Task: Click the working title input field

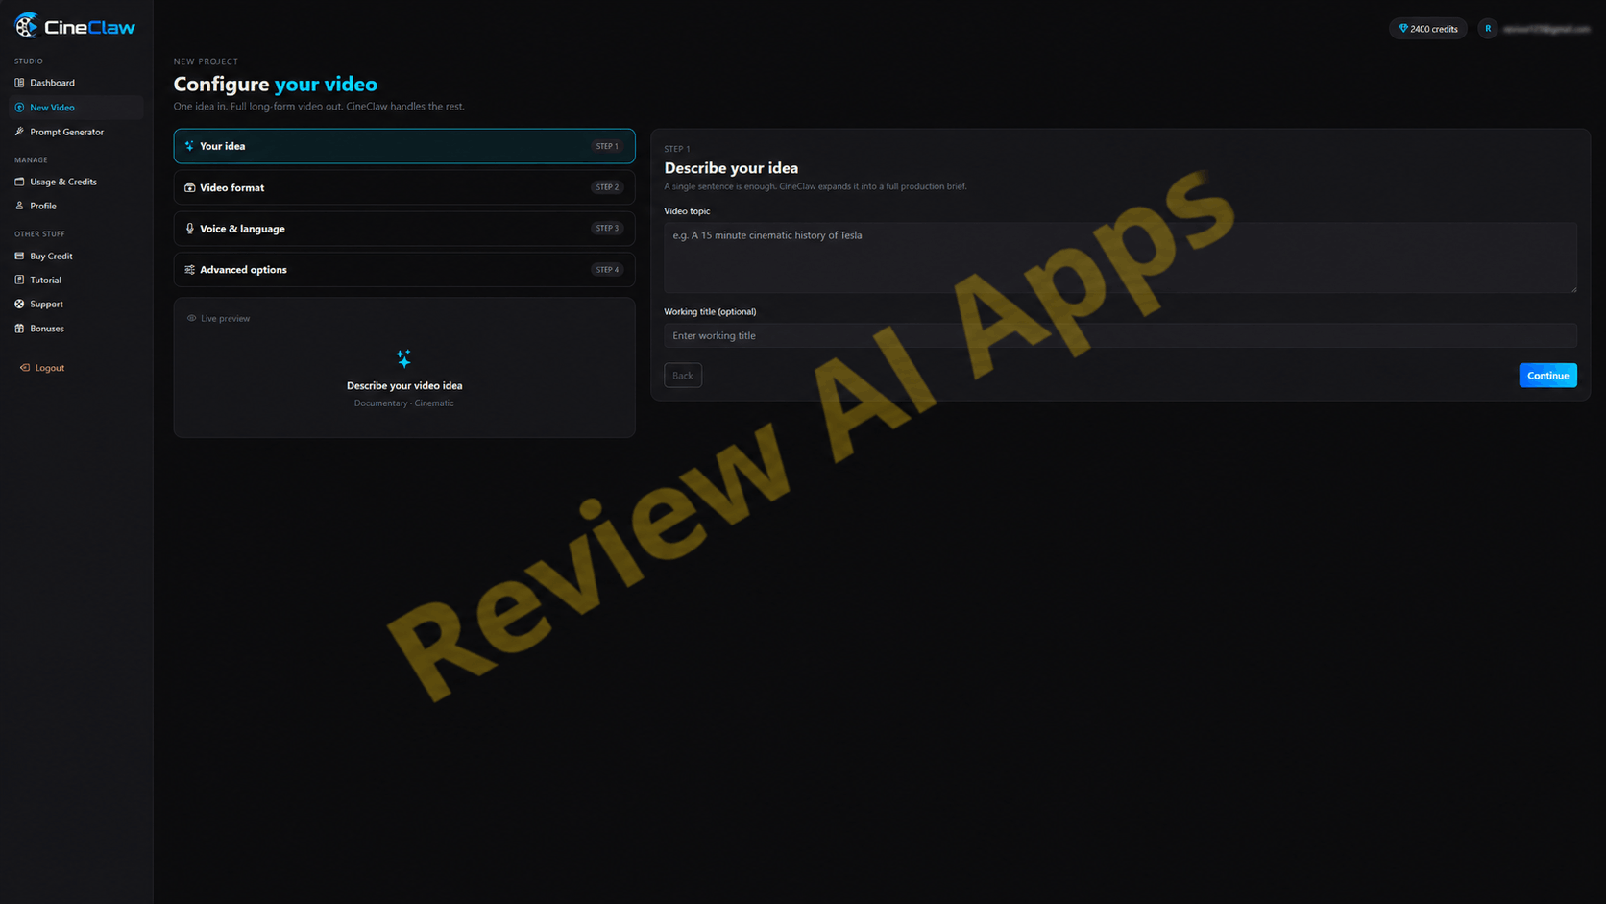Action: (x=1120, y=335)
